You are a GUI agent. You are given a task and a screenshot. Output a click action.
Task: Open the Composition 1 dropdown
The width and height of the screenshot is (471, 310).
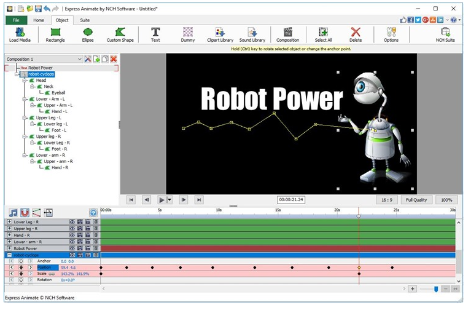click(79, 59)
